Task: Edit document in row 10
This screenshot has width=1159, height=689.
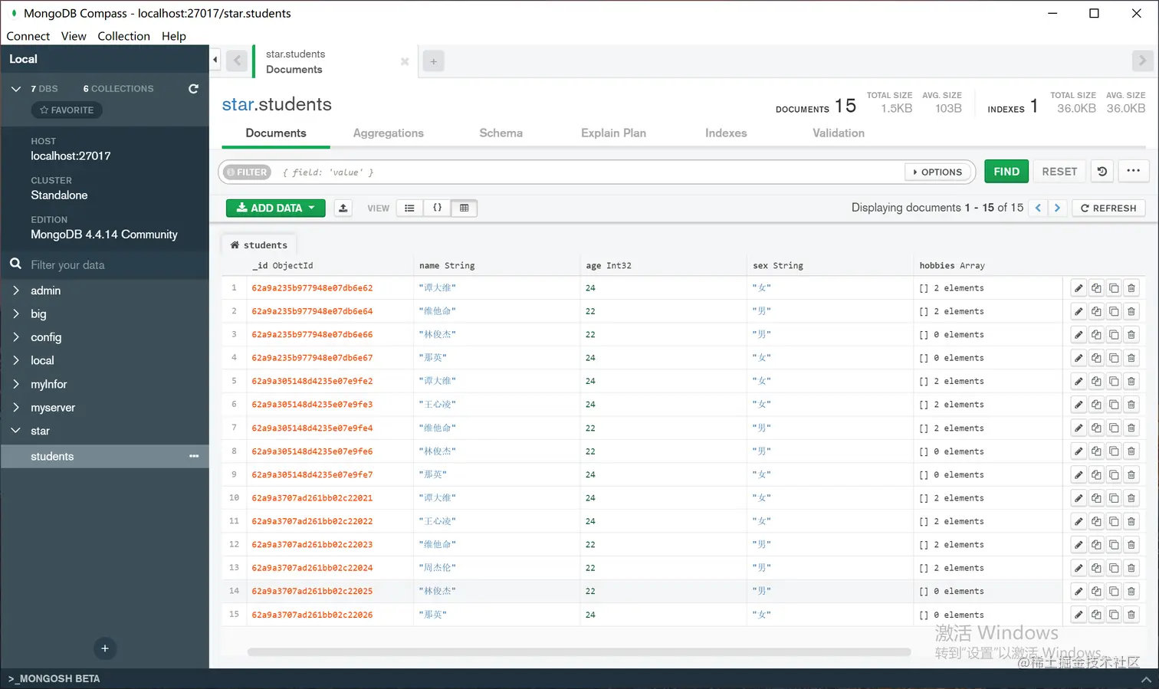Action: pos(1079,498)
